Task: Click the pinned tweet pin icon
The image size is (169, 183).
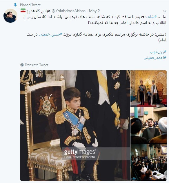Action: [x=15, y=5]
